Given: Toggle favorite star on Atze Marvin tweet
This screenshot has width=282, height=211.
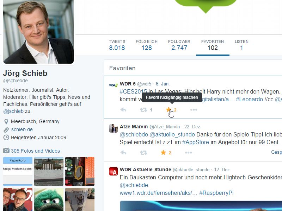Looking at the screenshot, I should click(x=163, y=153).
